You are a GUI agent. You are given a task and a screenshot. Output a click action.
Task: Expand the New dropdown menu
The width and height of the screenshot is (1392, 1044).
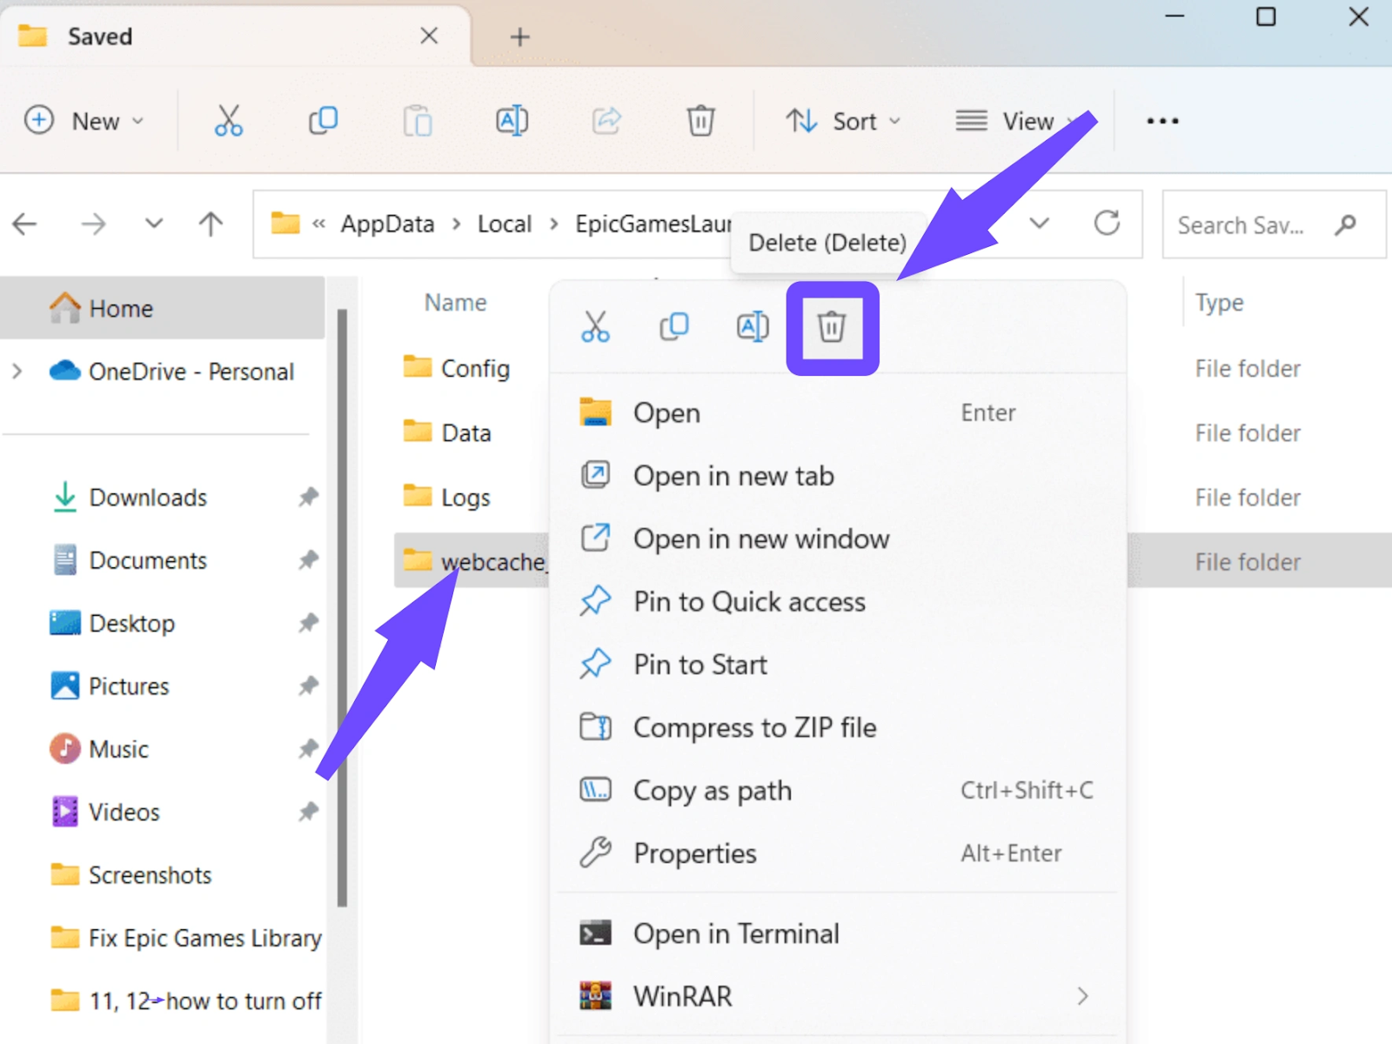pos(84,121)
